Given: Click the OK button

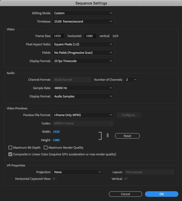Looking at the screenshot, I should 162,194.
